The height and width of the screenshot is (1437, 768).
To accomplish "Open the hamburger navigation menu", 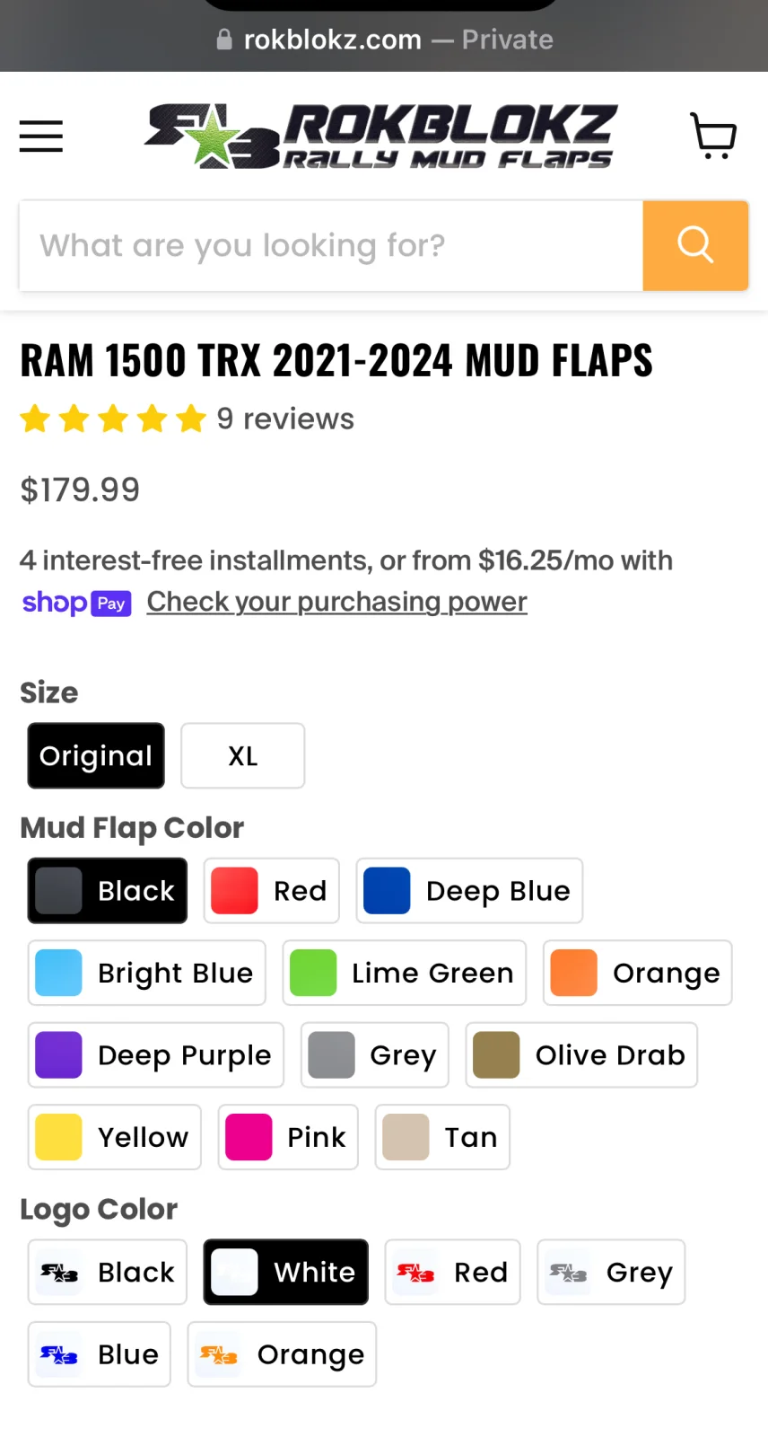I will [41, 137].
